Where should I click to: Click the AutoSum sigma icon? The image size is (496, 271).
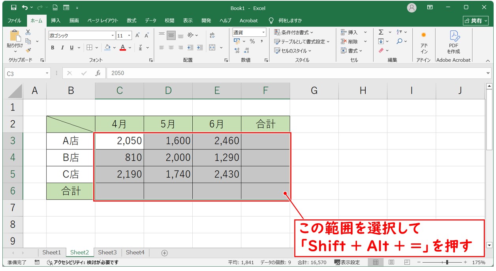tap(381, 32)
